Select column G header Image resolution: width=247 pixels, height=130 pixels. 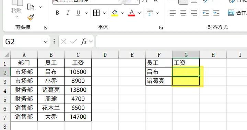186,55
